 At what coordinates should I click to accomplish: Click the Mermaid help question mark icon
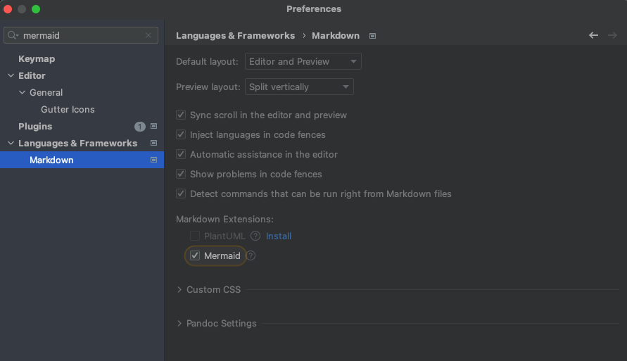pyautogui.click(x=251, y=256)
